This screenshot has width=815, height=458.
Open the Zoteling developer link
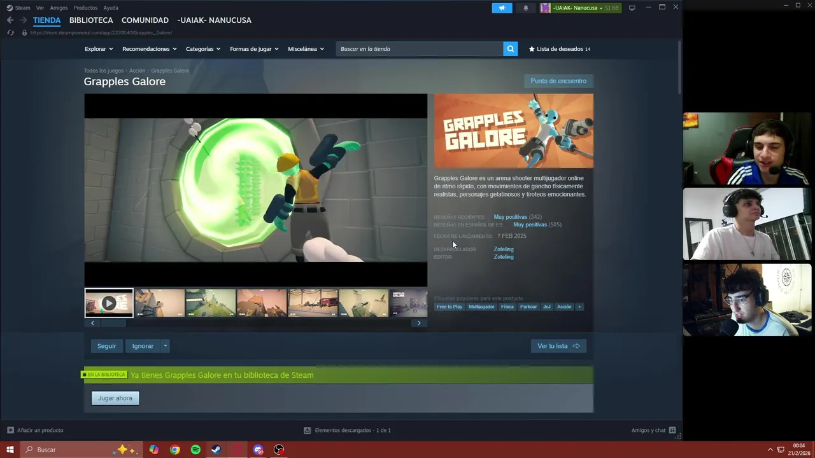click(504, 249)
